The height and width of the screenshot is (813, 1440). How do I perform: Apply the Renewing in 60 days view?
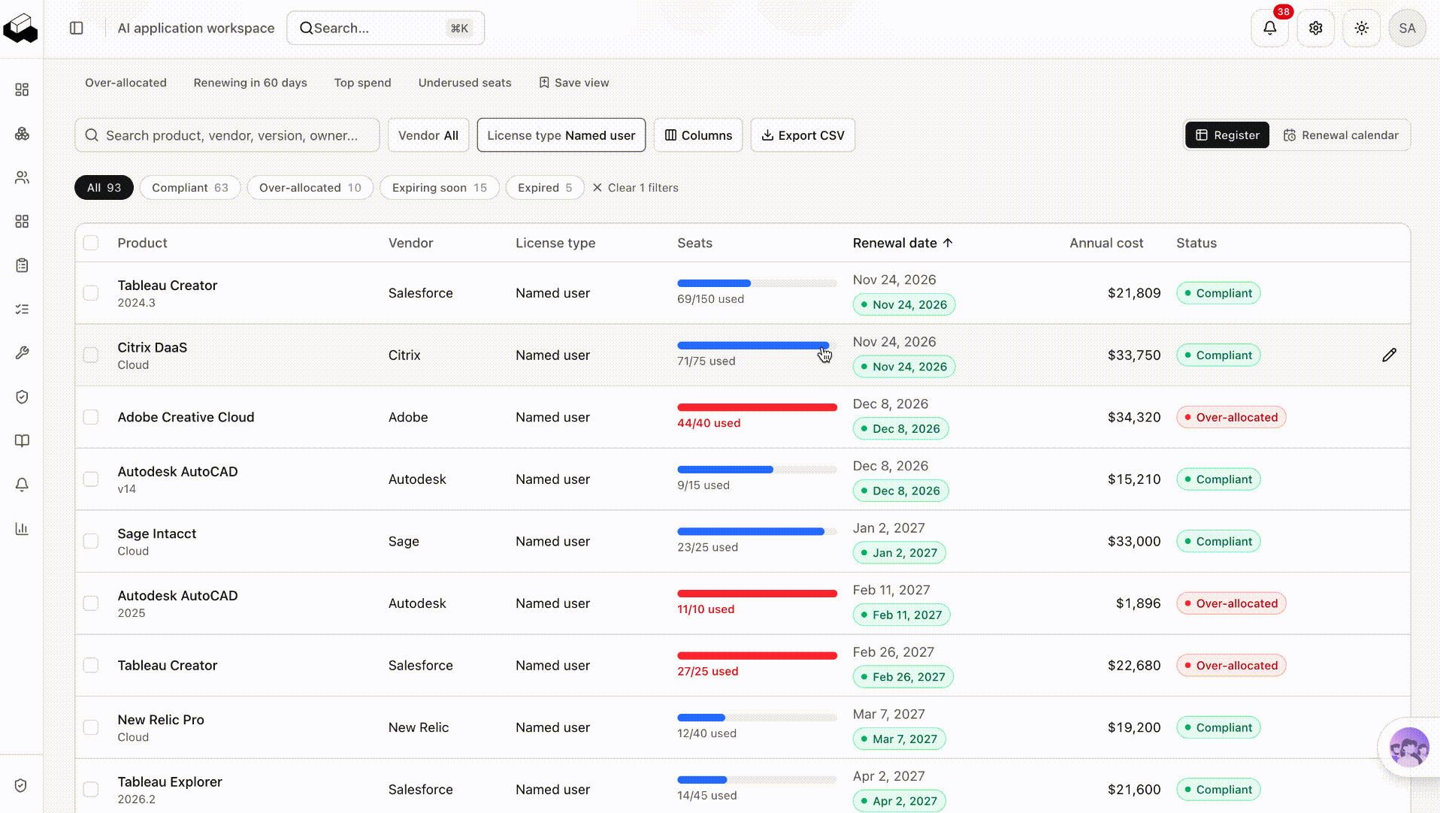point(250,83)
